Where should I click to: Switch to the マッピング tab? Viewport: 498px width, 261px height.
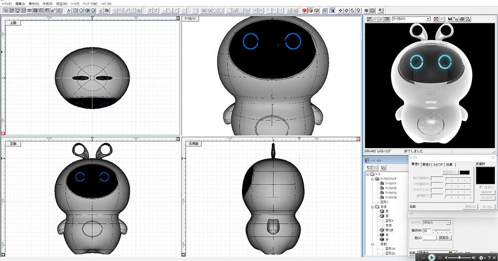[438, 164]
